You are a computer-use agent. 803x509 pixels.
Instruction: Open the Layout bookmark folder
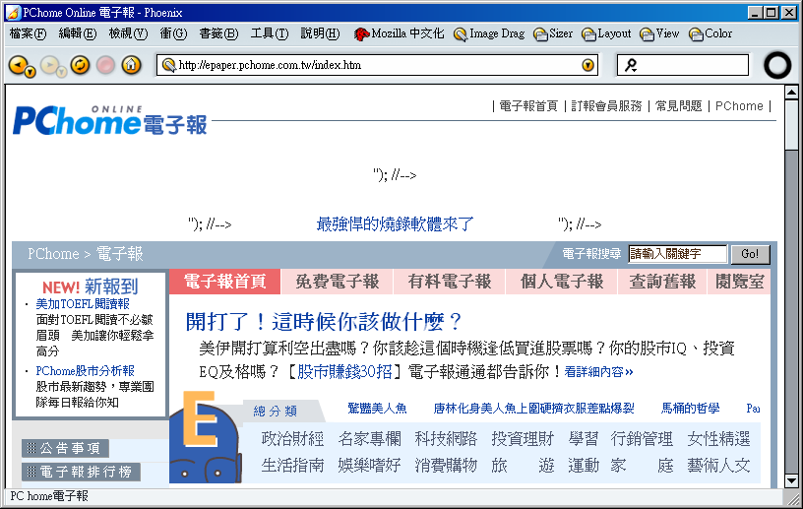(x=606, y=33)
